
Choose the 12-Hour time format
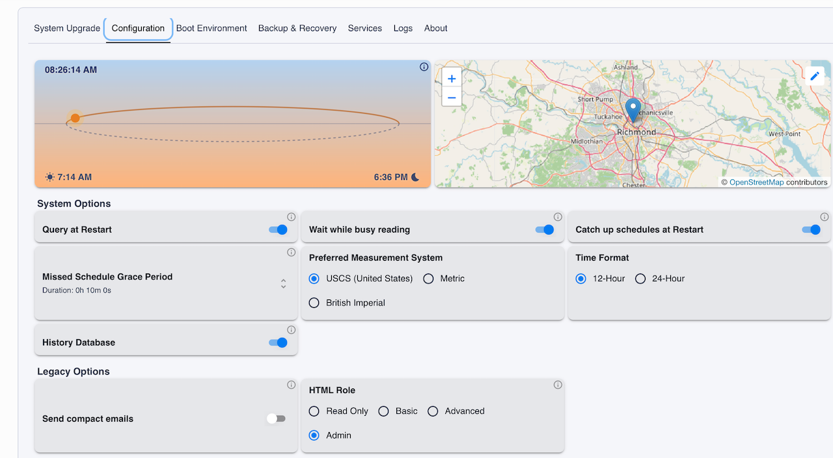coord(581,279)
